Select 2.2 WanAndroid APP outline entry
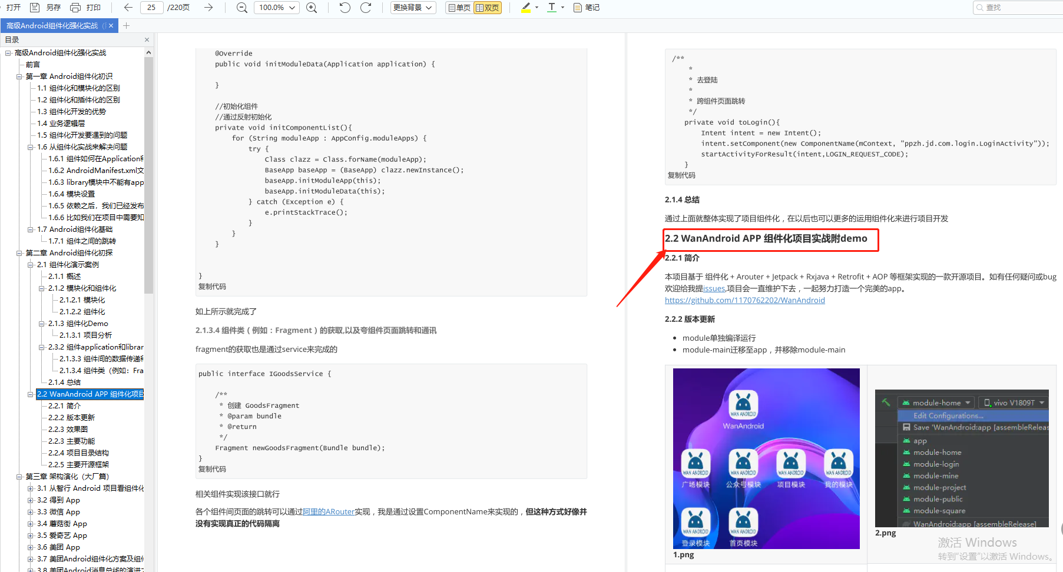The image size is (1063, 572). click(x=90, y=394)
